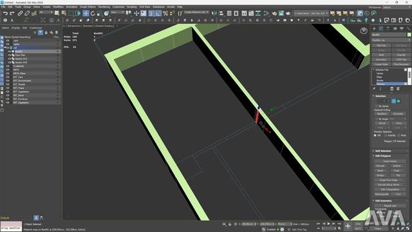Viewport: 412px width, 232px height.
Task: Click the Redo arrow icon
Action: [12, 13]
